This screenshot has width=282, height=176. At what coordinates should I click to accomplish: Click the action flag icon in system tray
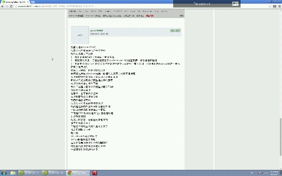click(260, 173)
